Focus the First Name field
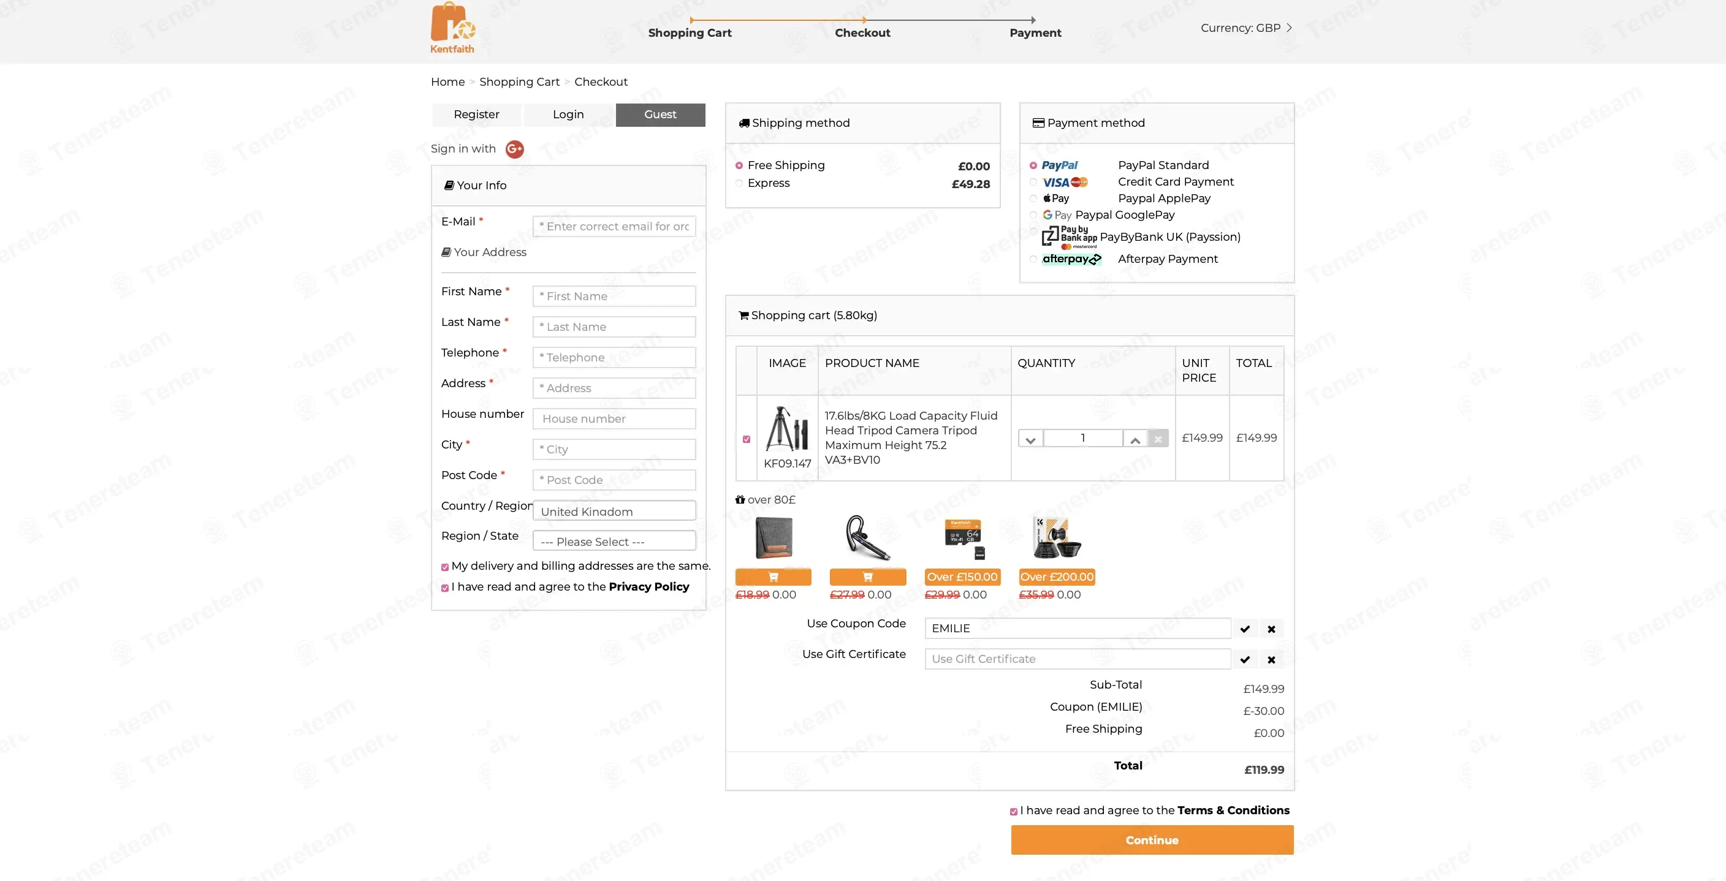The height and width of the screenshot is (881, 1726). (614, 296)
